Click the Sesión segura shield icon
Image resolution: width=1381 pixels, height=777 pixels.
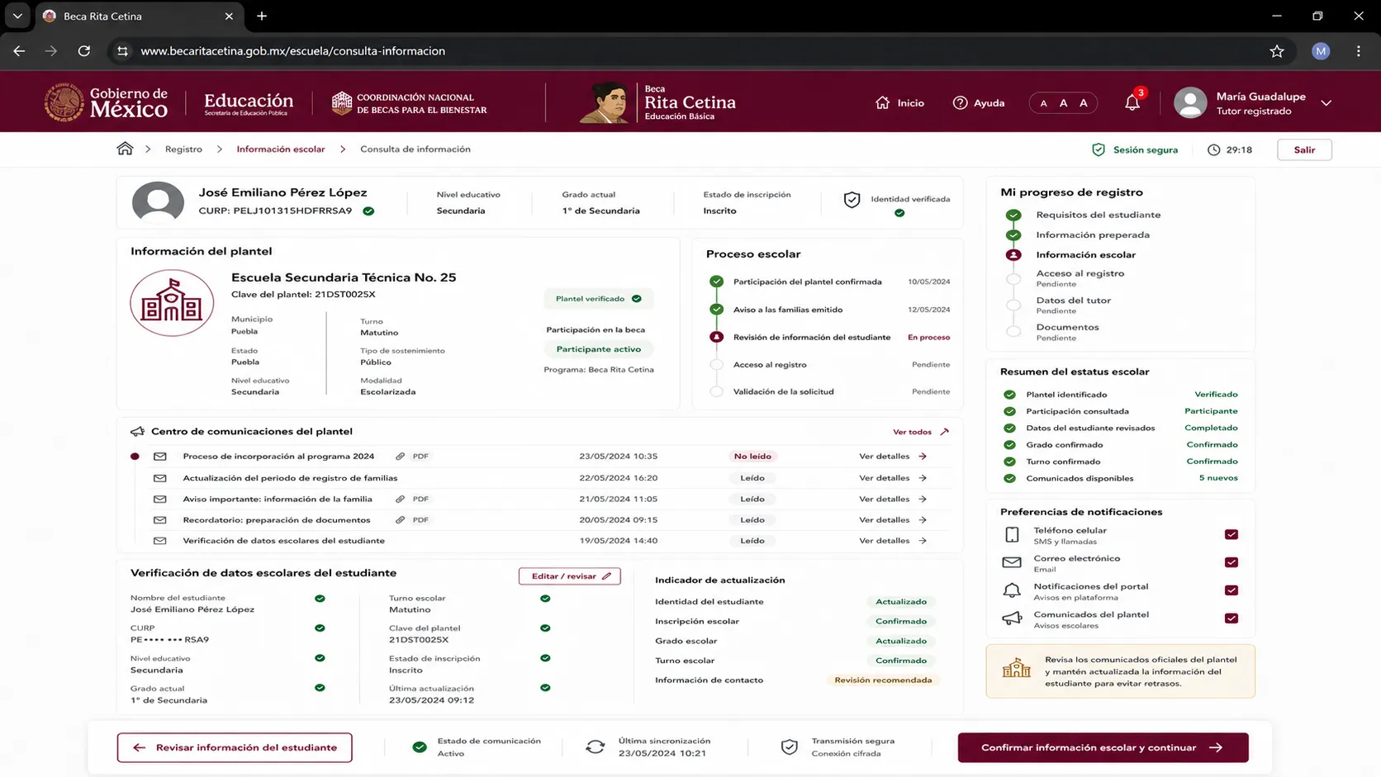[x=1099, y=149]
